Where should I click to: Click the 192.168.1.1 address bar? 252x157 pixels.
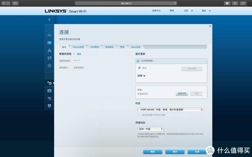tap(126, 3)
